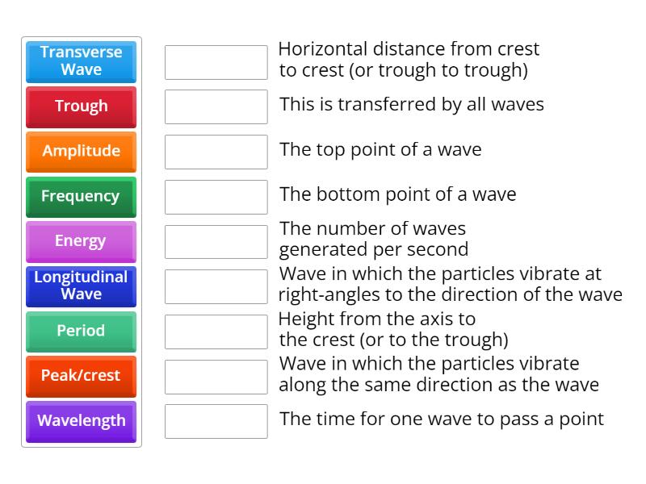Pick the orange Amplitude tile
The image size is (646, 484).
point(81,152)
